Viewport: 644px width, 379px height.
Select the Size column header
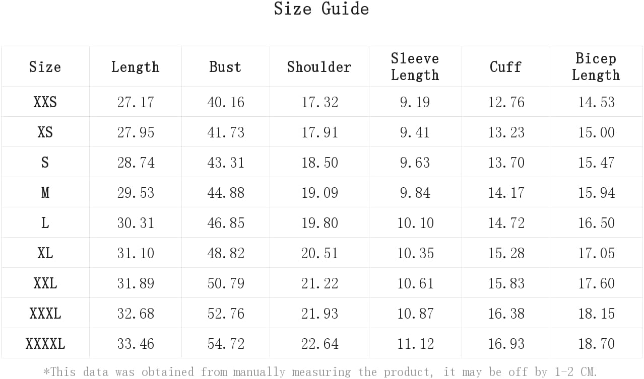[45, 67]
